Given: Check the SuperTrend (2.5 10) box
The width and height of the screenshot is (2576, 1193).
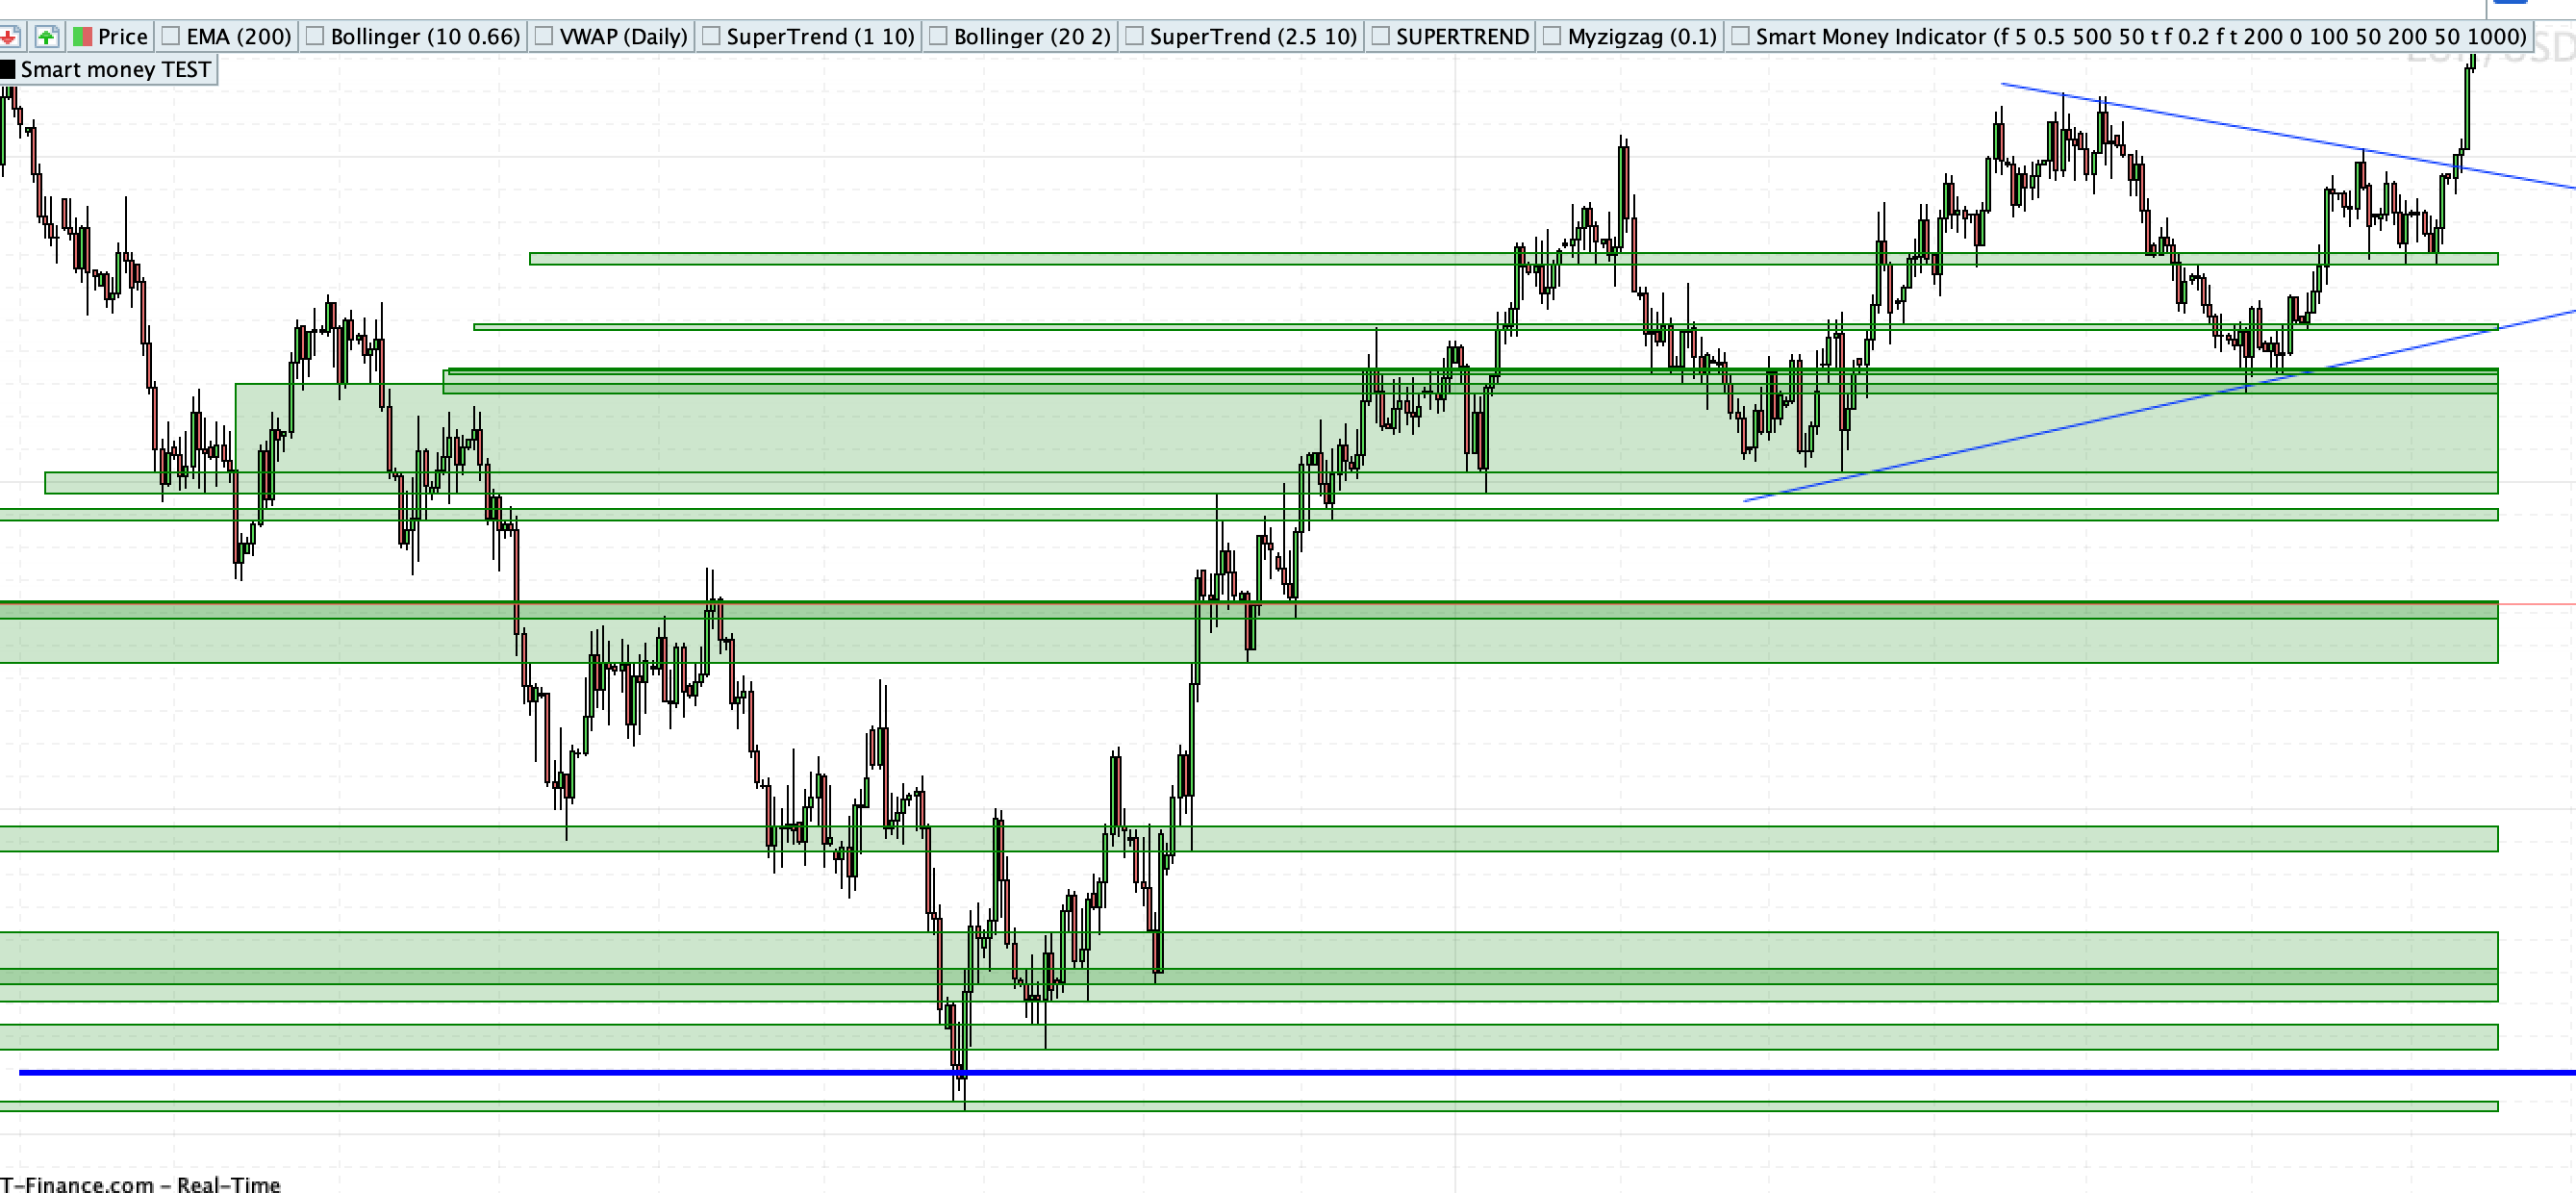Looking at the screenshot, I should (1134, 37).
